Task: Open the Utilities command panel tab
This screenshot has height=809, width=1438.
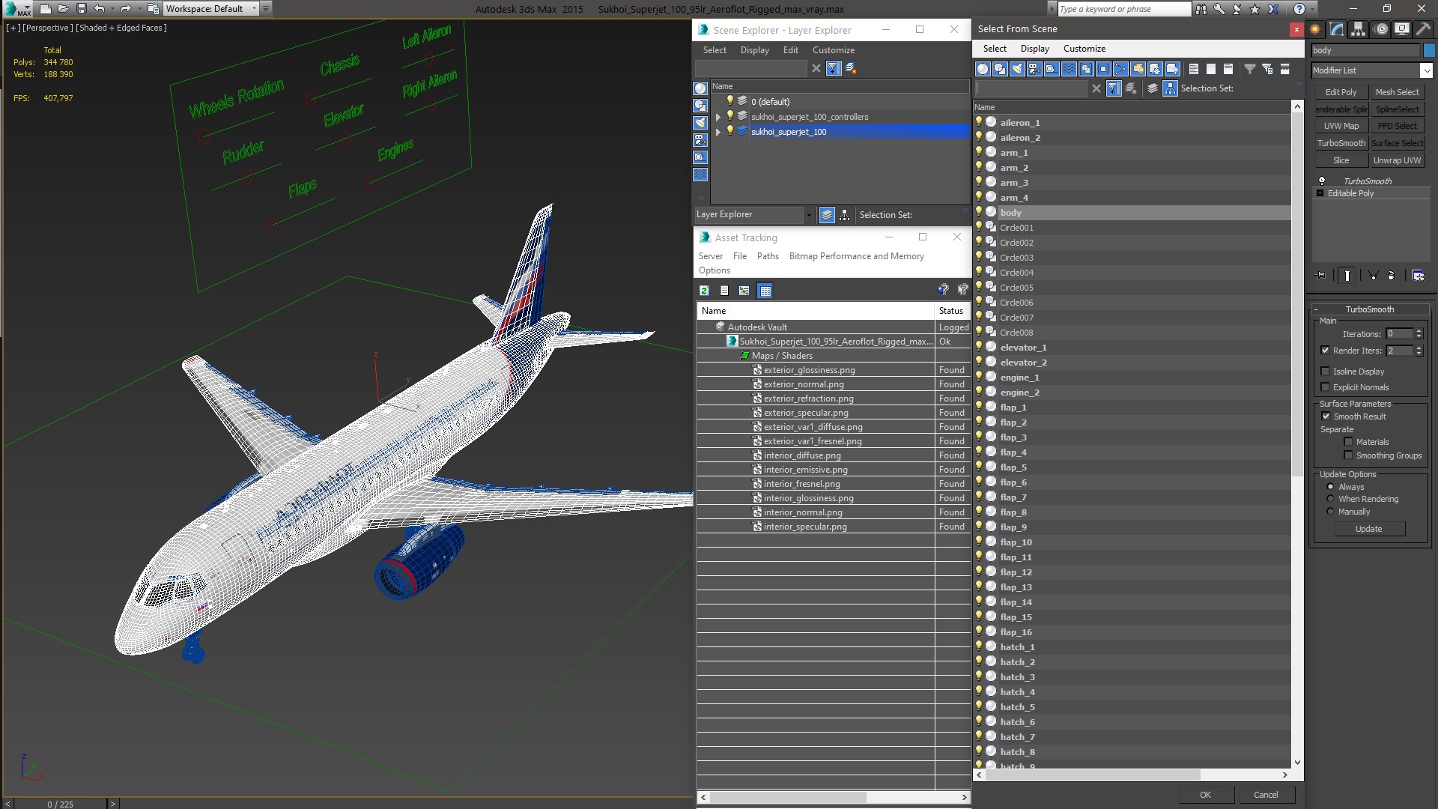Action: (x=1423, y=29)
